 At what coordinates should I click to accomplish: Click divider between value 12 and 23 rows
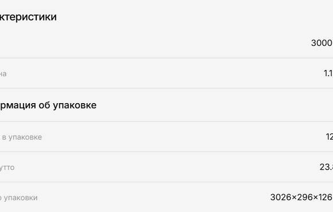pos(166,152)
